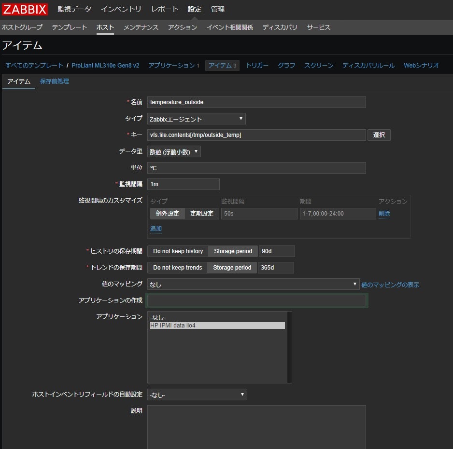
Task: Click 削除 to remove custom interval
Action: coord(384,214)
